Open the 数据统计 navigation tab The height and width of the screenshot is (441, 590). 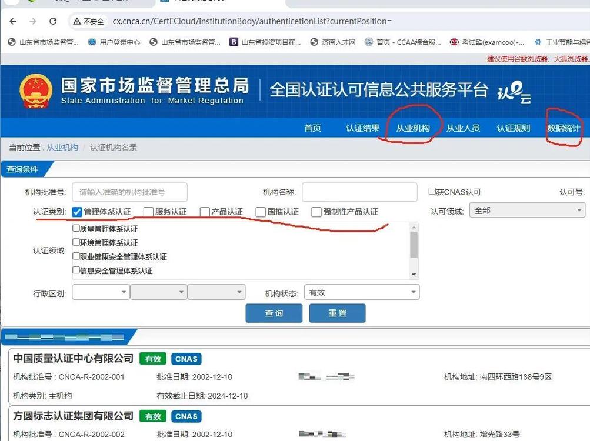pyautogui.click(x=564, y=128)
